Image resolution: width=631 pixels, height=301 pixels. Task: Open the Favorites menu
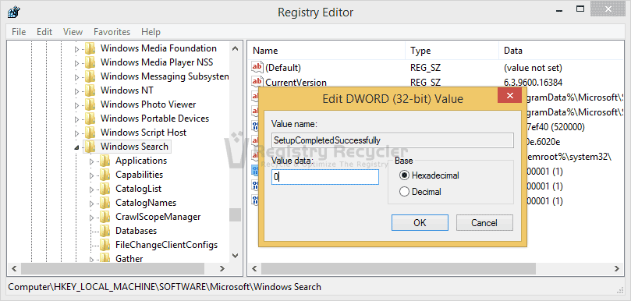[x=112, y=32]
